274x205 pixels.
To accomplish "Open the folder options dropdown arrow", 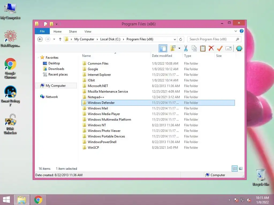I will (x=179, y=48).
